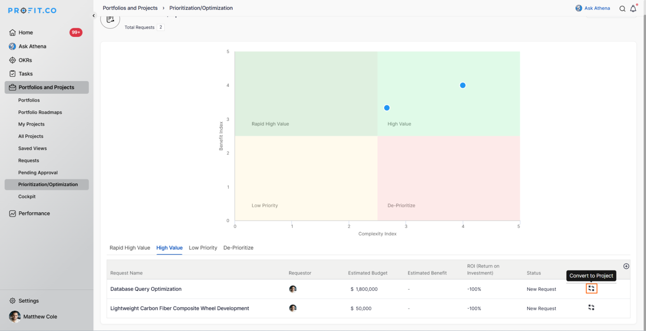The height and width of the screenshot is (331, 646).
Task: Click Convert to Project icon for Lightweight Carbon Fiber row
Action: 591,307
